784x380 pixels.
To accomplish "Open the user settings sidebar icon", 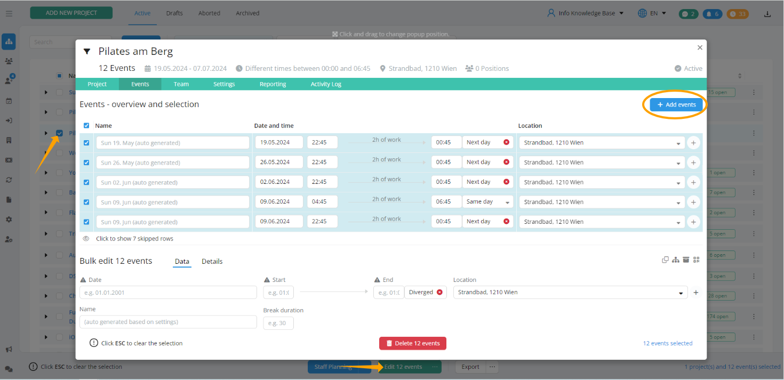I will coord(9,239).
